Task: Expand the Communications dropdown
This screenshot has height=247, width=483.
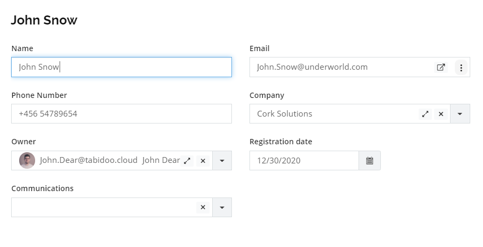Action: tap(222, 208)
